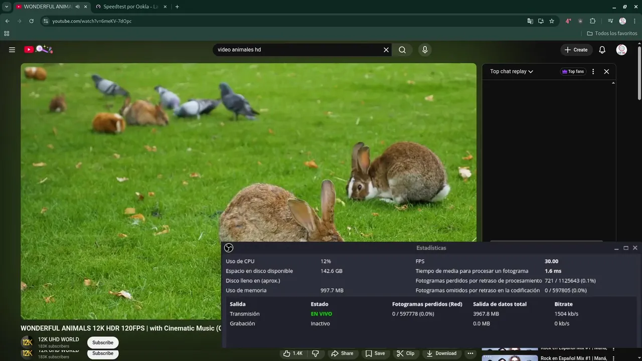Close the Speedtest por Ookla tab
The height and width of the screenshot is (361, 642).
(165, 7)
